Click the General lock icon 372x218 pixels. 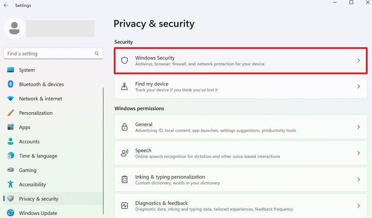124,127
